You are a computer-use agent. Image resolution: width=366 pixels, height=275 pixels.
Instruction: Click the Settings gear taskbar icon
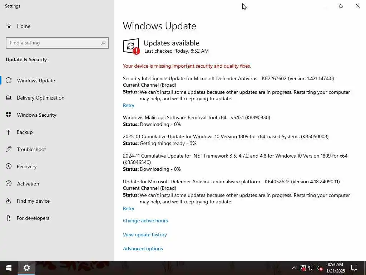coord(26,268)
